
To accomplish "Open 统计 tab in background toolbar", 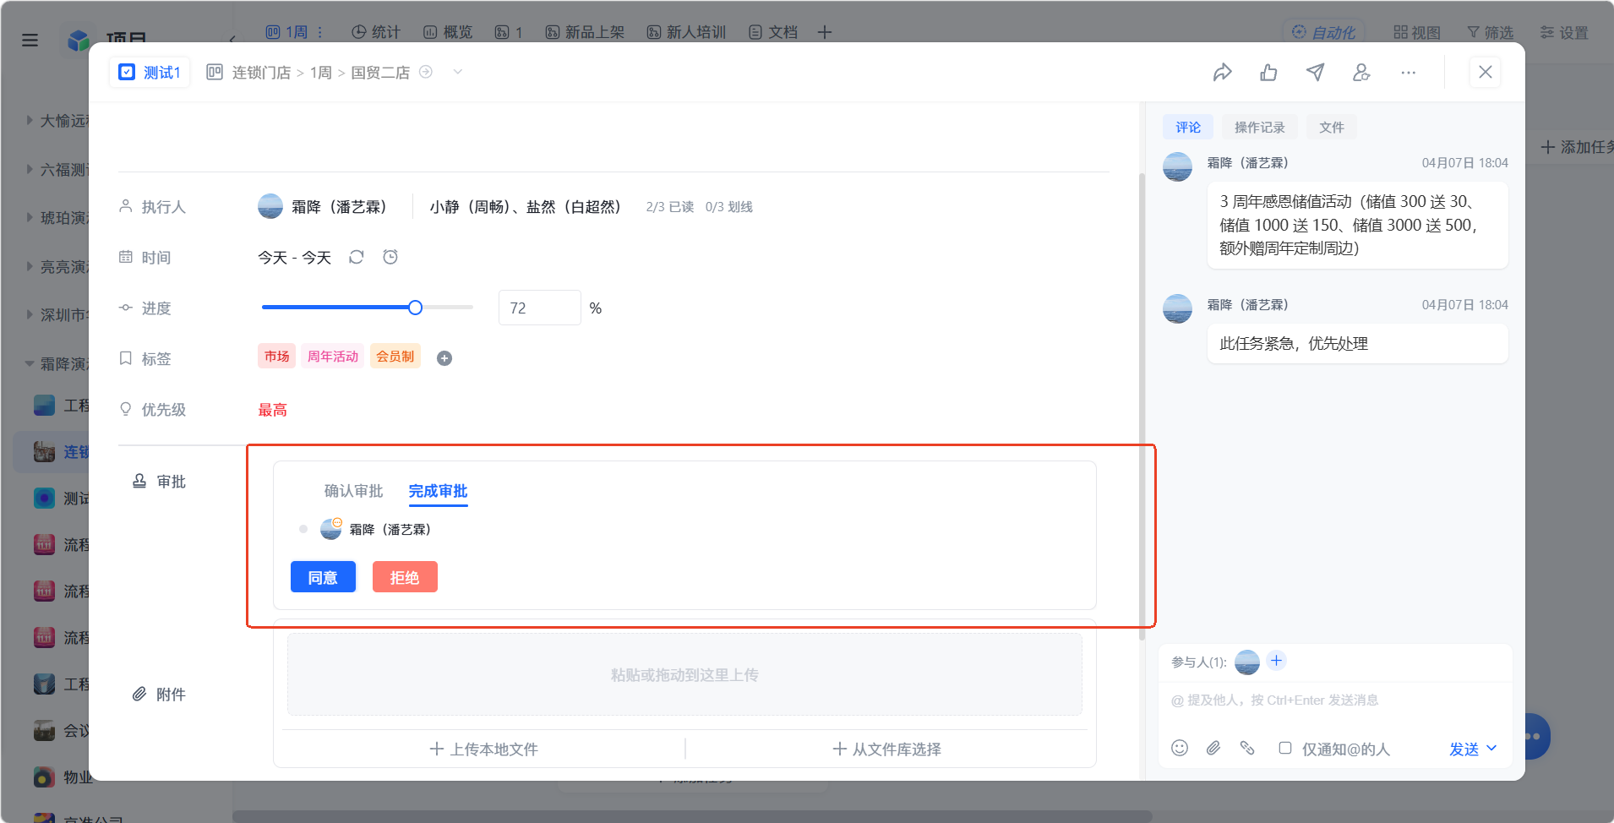I will [375, 32].
